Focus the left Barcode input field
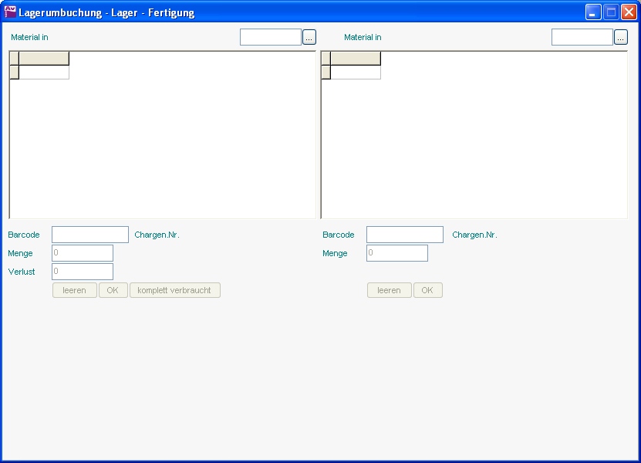The height and width of the screenshot is (463, 641). tap(89, 235)
